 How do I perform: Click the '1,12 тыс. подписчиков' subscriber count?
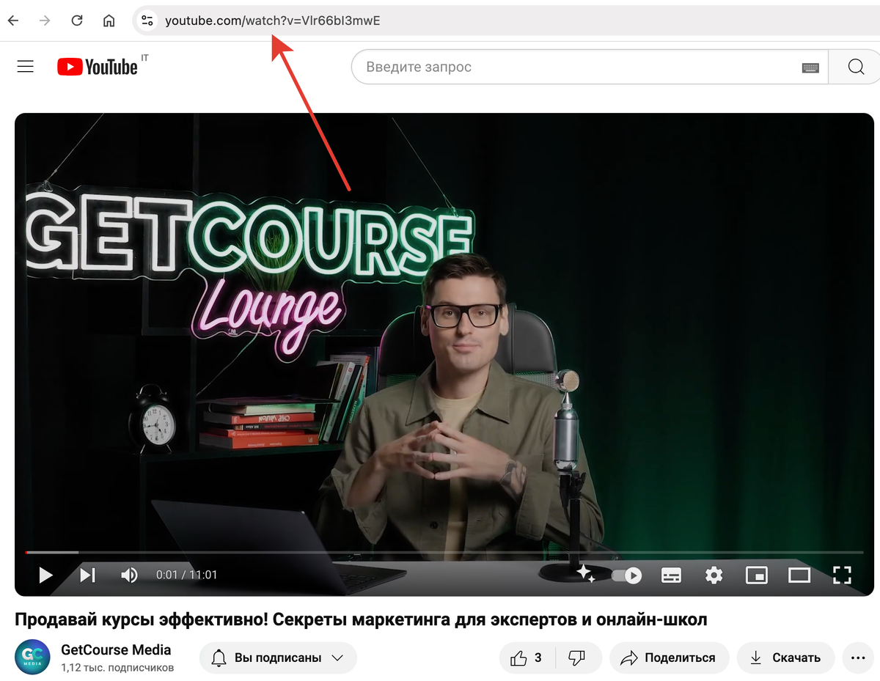[x=117, y=668]
